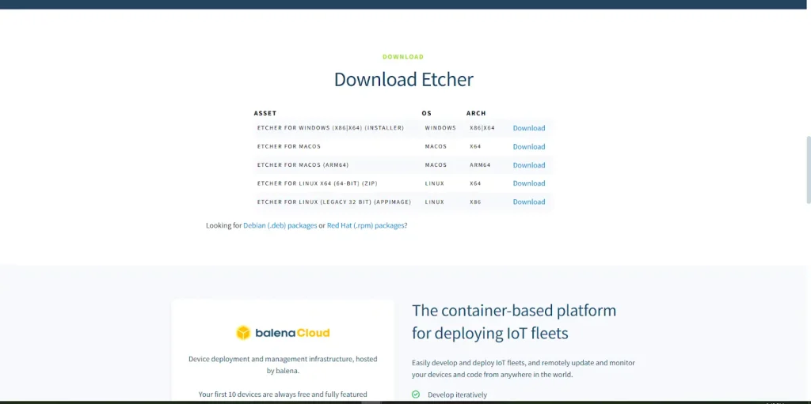Image resolution: width=811 pixels, height=404 pixels.
Task: Download Etcher for macOS ARM64
Action: (528, 165)
